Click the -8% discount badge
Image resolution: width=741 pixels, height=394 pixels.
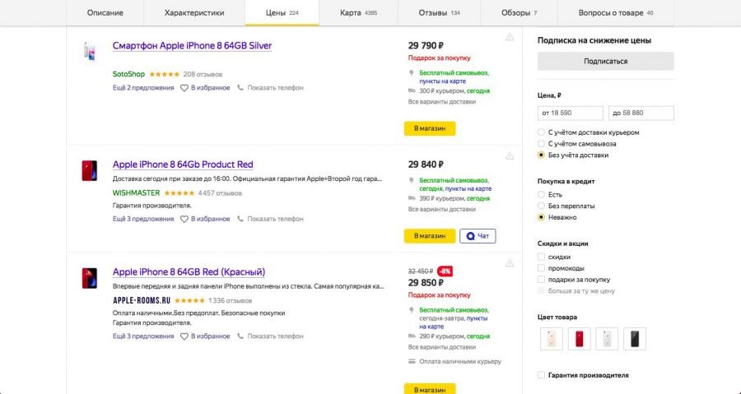445,271
